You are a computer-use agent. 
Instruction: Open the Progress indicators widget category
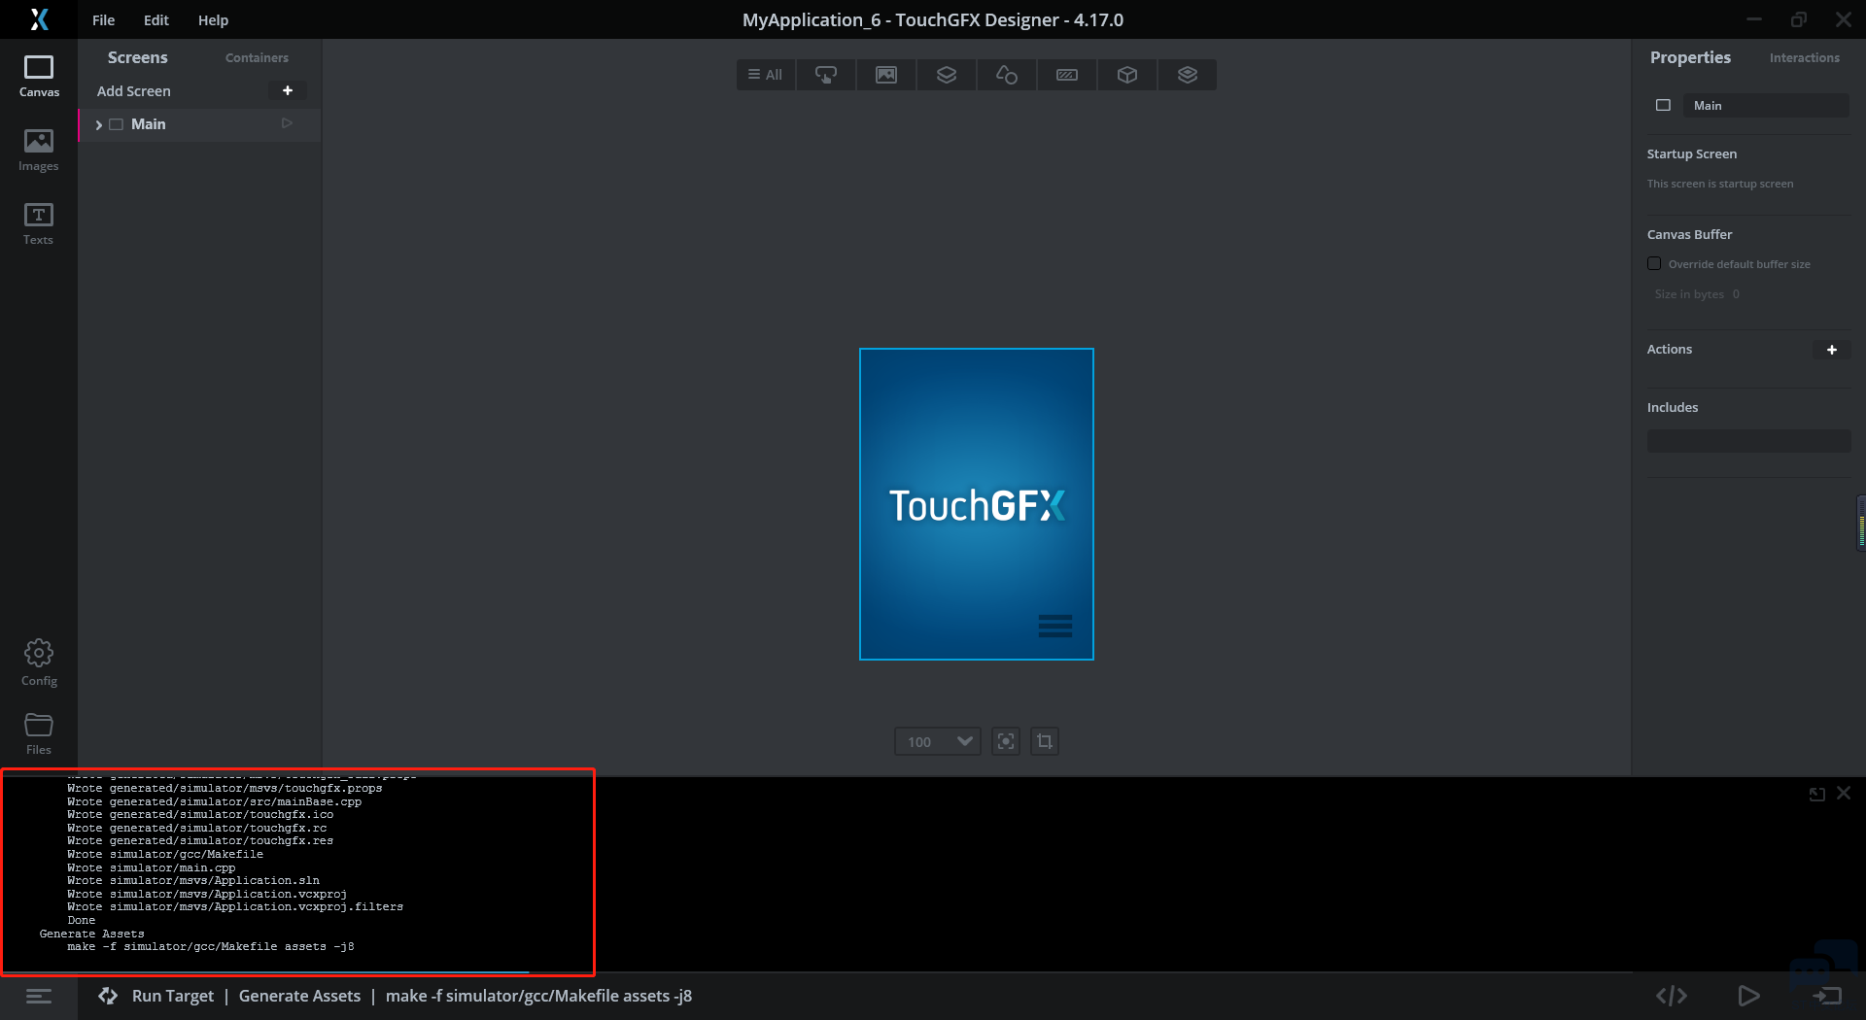(x=1067, y=75)
